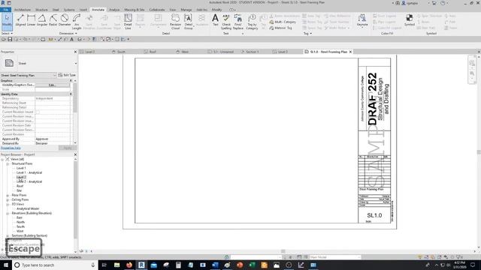Expand the Tag panel dropdown
481x270 pixels.
point(307,33)
